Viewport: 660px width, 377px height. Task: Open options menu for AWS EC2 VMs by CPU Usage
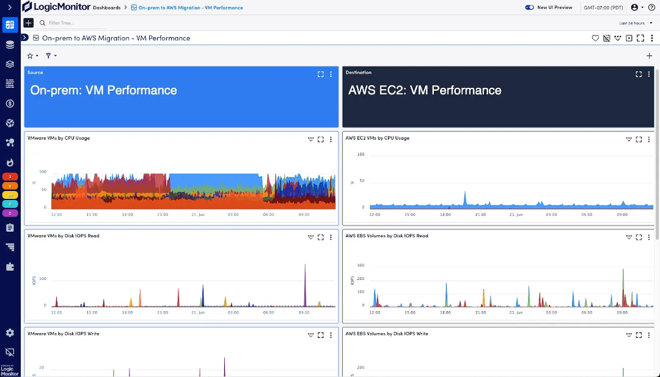648,139
